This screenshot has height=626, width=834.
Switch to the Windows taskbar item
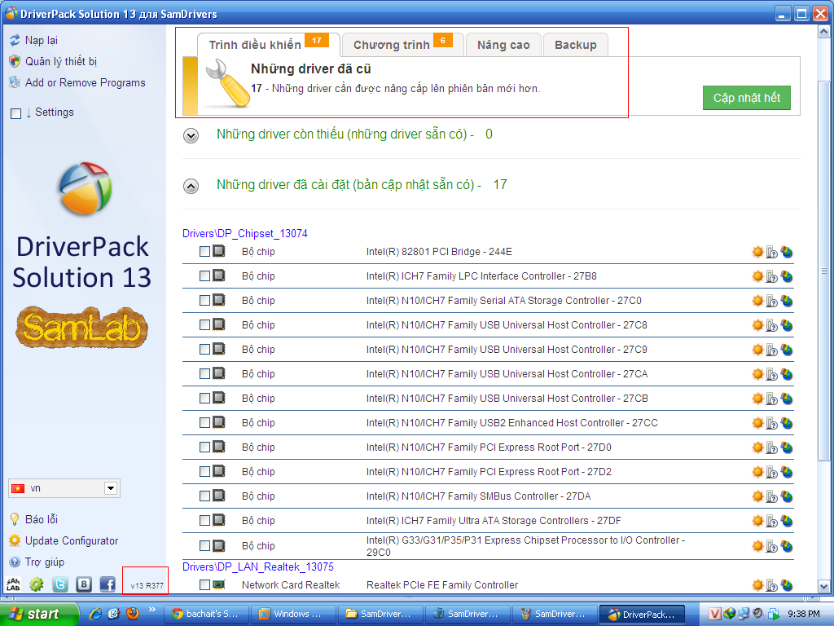(x=293, y=615)
